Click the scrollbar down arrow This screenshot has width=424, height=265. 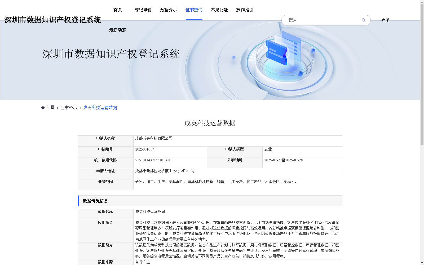click(x=422, y=263)
